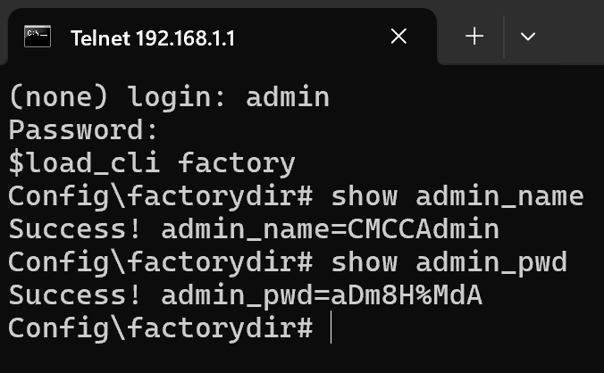
Task: Select the Telnet 192.168.1.1 tab title
Action: tap(153, 38)
